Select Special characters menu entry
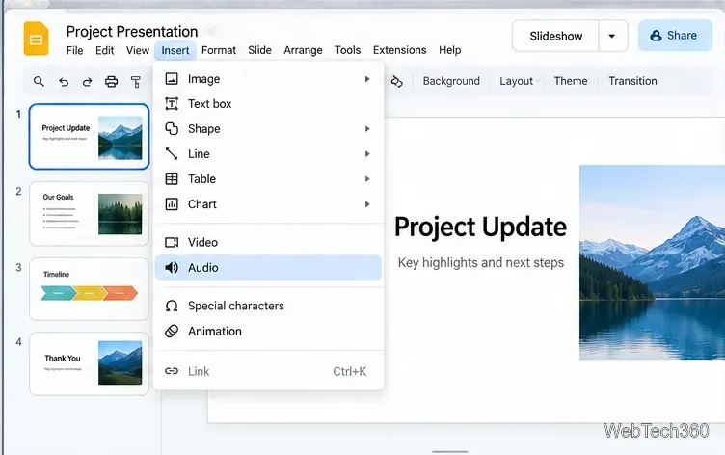 coord(268,306)
